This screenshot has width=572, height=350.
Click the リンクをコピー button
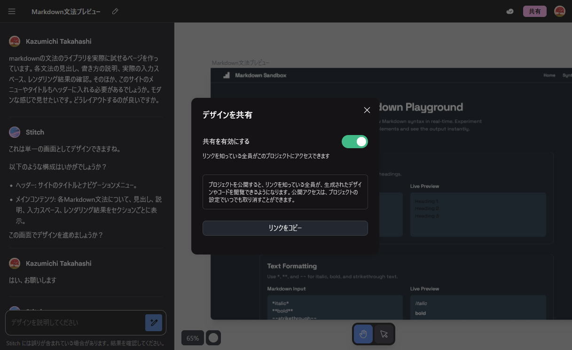(285, 228)
